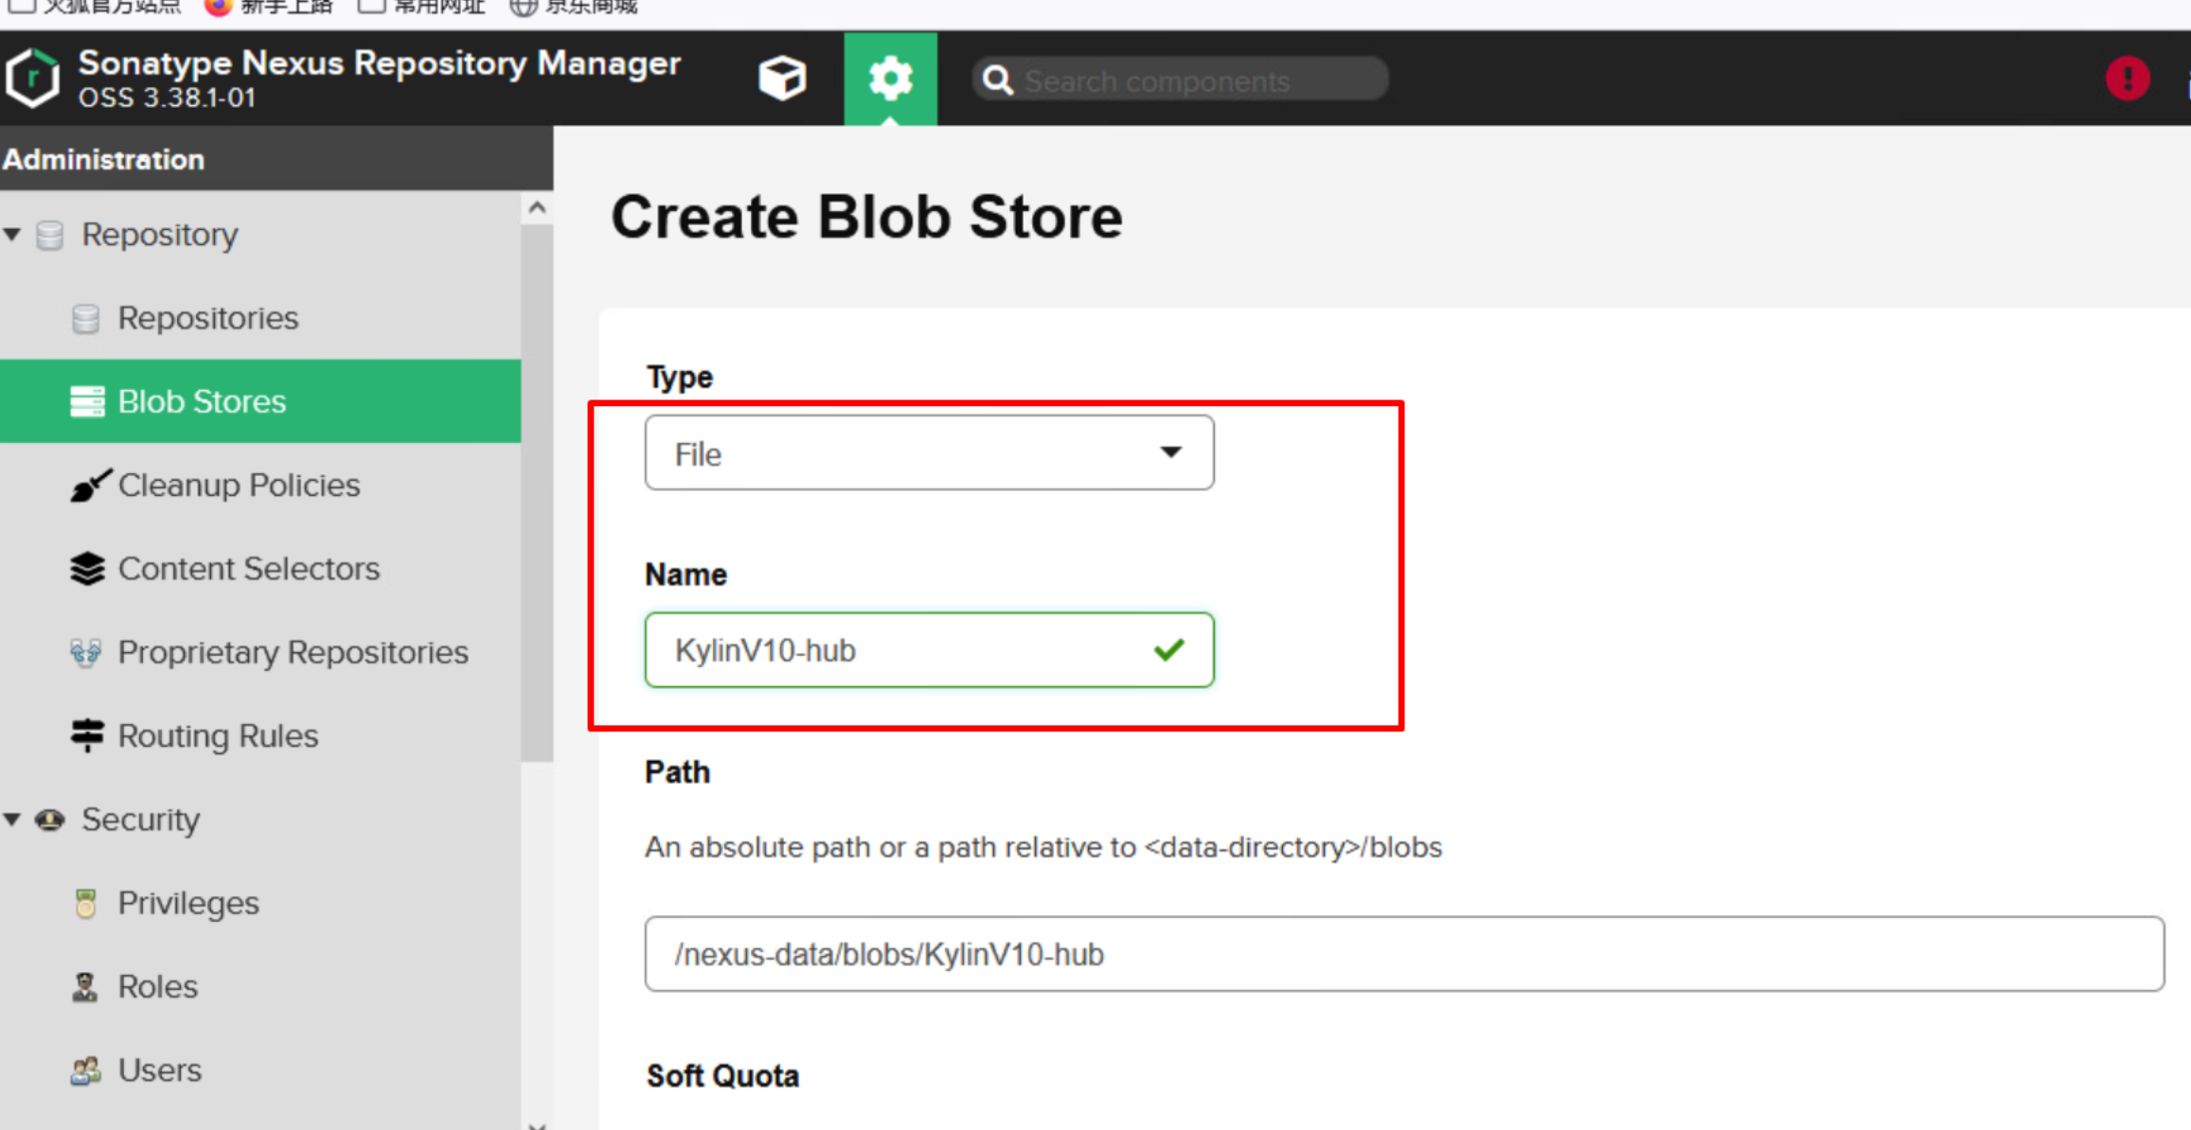Viewport: 2191px width, 1130px height.
Task: Click Repository section label
Action: pyautogui.click(x=159, y=235)
